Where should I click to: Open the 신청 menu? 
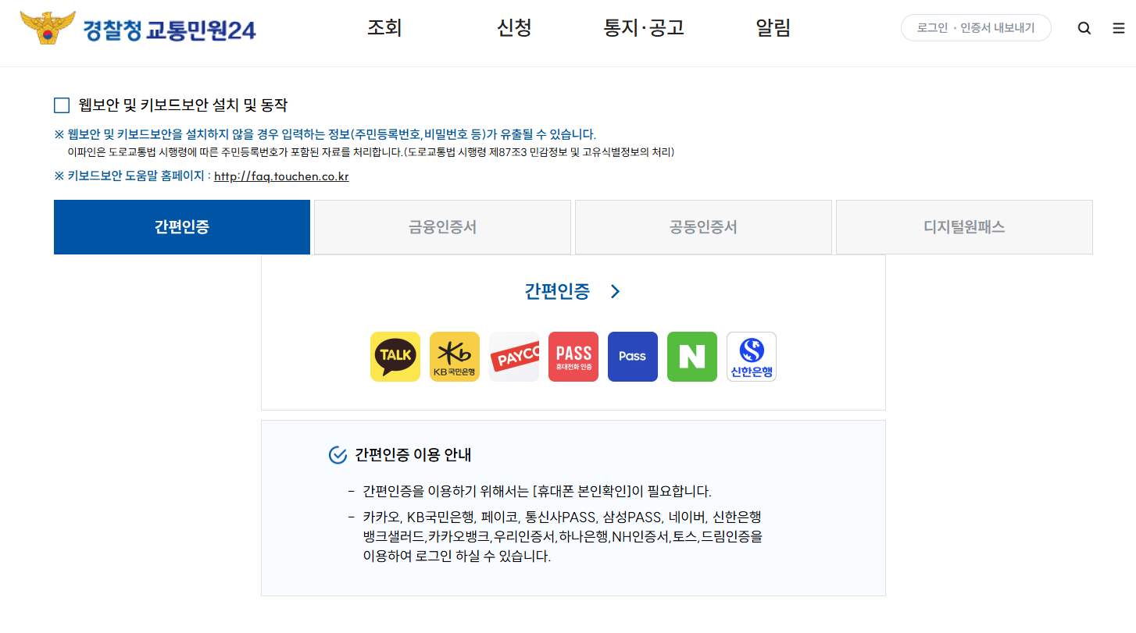click(x=514, y=28)
